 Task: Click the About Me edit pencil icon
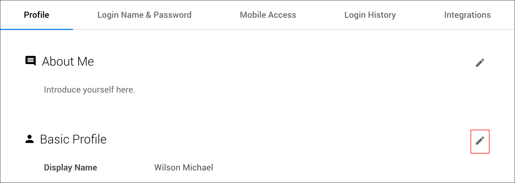(480, 62)
